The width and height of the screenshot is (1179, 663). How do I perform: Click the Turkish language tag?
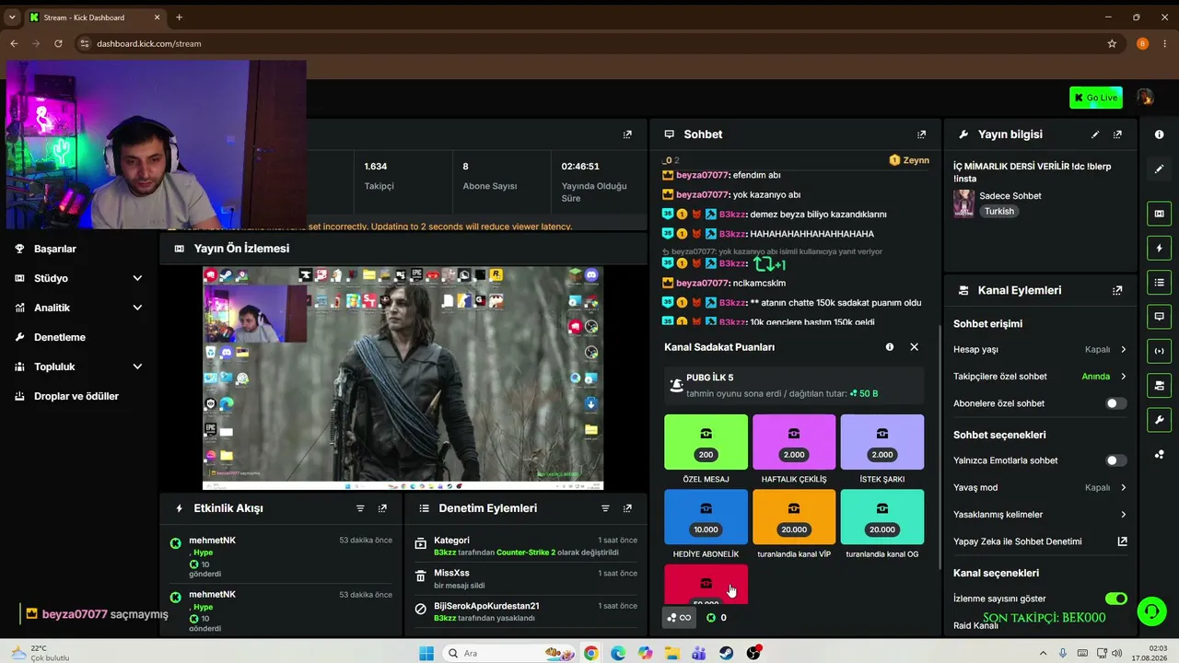click(998, 211)
